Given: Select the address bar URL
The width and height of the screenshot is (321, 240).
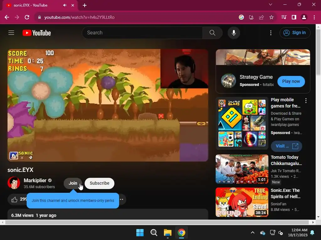Looking at the screenshot, I should 79,17.
